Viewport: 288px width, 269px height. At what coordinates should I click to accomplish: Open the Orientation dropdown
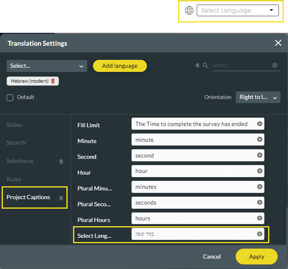(258, 97)
